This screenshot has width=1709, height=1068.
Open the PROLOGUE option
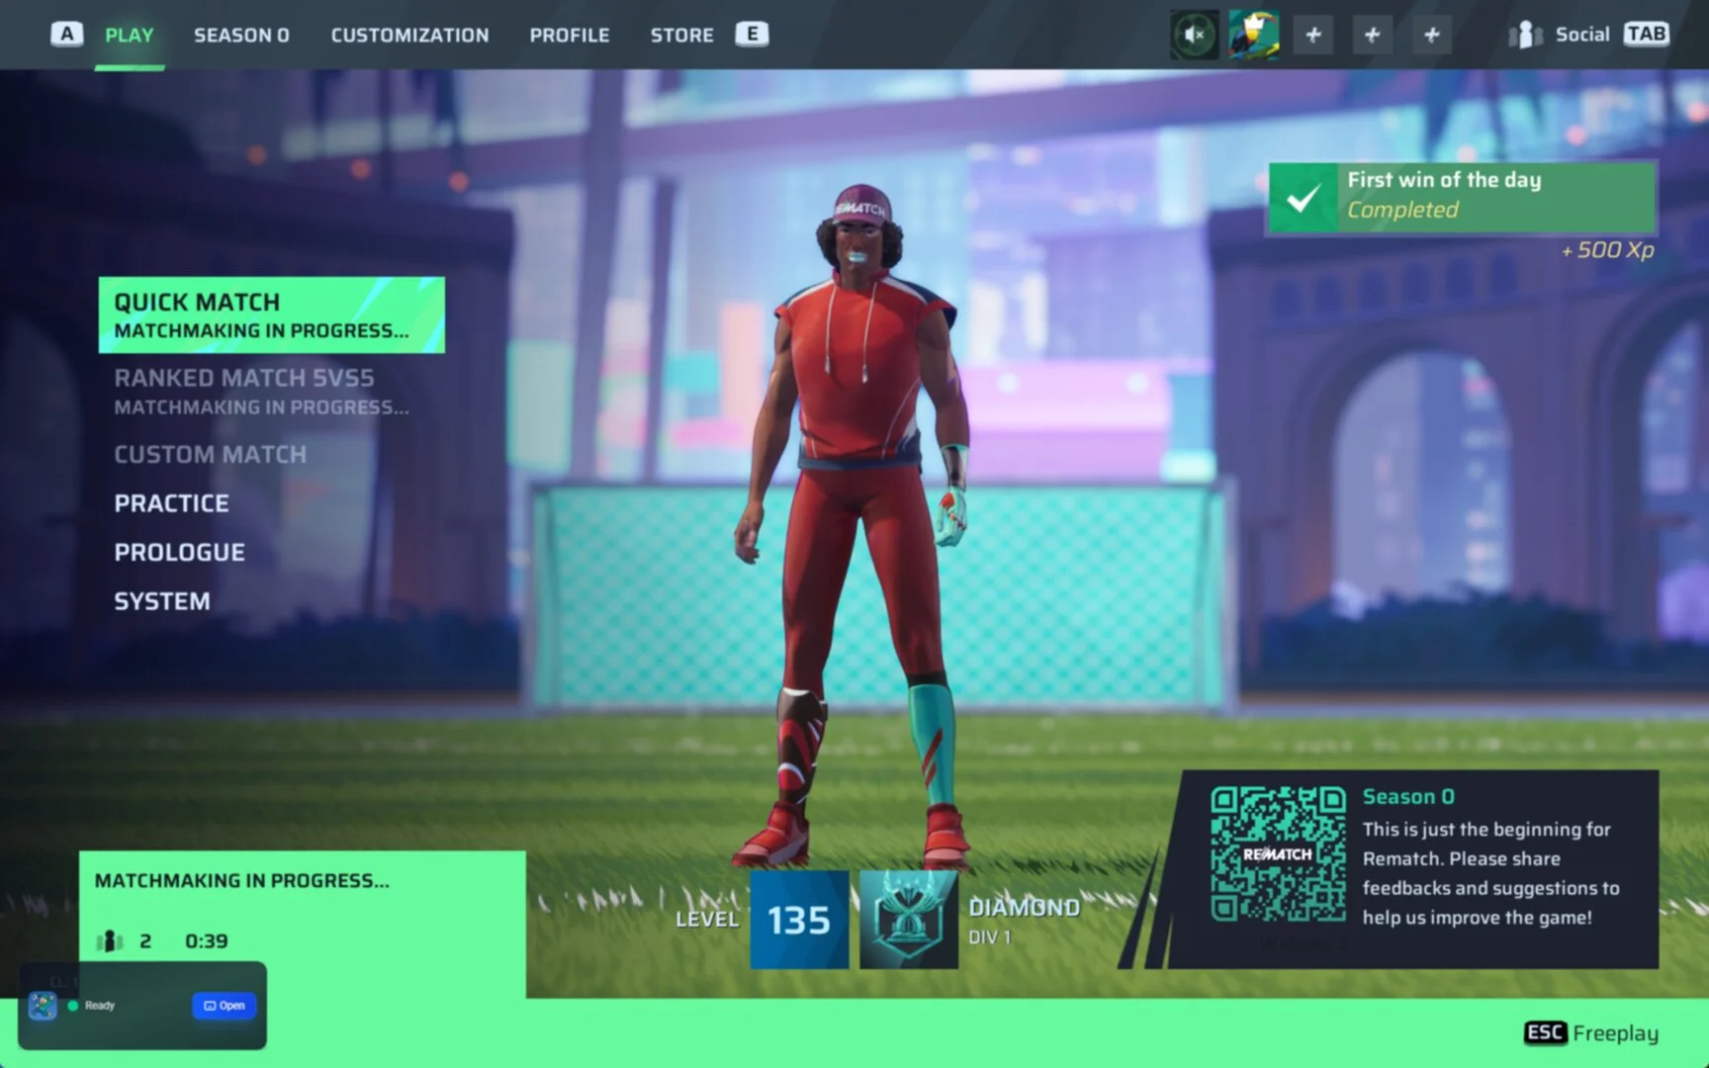(180, 553)
